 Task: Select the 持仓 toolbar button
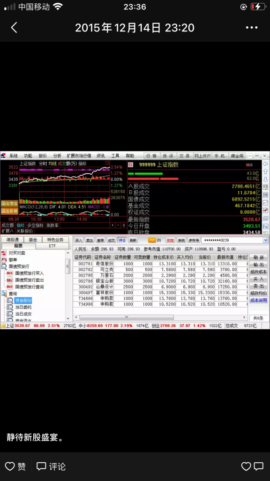point(122,240)
